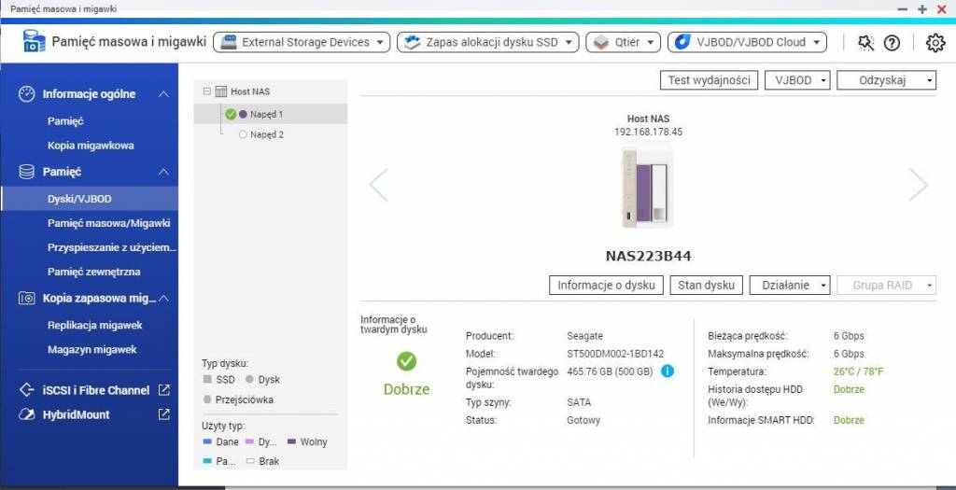Click the NAS device thumbnail image
Viewport: 956px width, 490px height.
648,187
